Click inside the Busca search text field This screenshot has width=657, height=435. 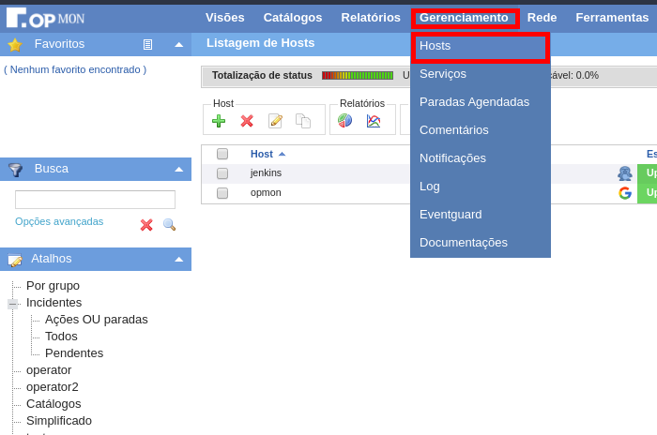coord(95,200)
